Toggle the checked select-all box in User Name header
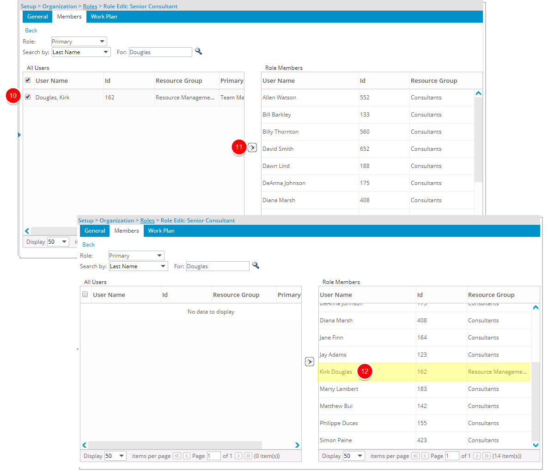The image size is (548, 475). [x=28, y=80]
